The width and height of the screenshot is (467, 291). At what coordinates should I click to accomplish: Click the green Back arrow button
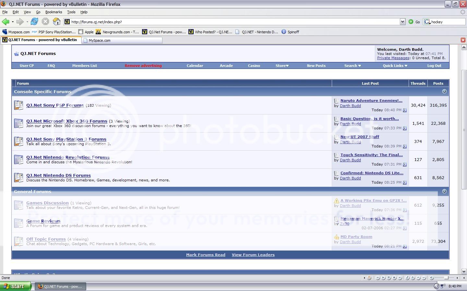coord(6,22)
